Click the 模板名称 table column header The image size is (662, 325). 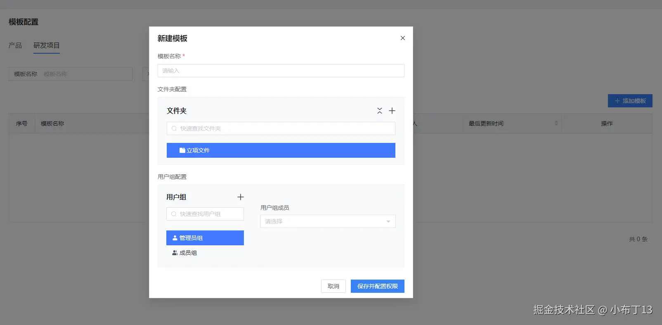click(52, 123)
